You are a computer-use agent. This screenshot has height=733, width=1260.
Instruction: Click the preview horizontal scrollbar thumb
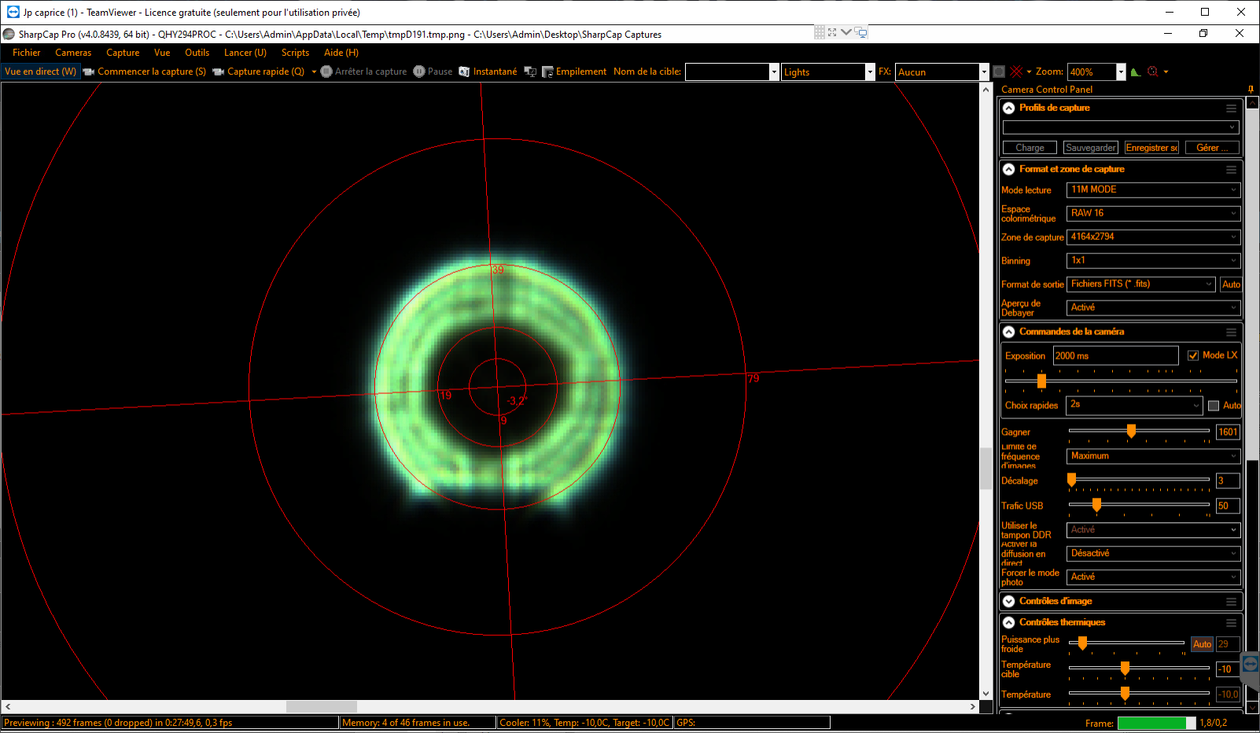pyautogui.click(x=321, y=707)
